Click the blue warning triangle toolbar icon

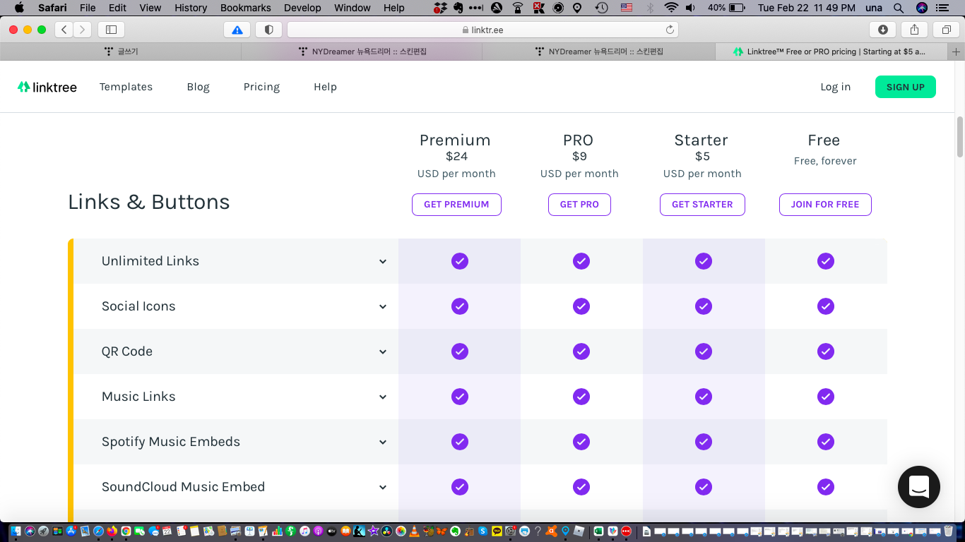[237, 30]
